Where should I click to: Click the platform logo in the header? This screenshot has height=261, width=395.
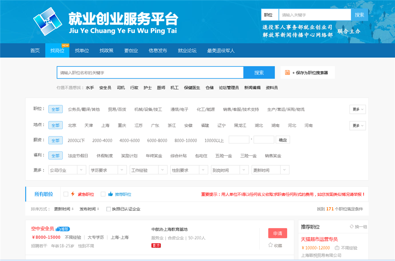tap(48, 21)
